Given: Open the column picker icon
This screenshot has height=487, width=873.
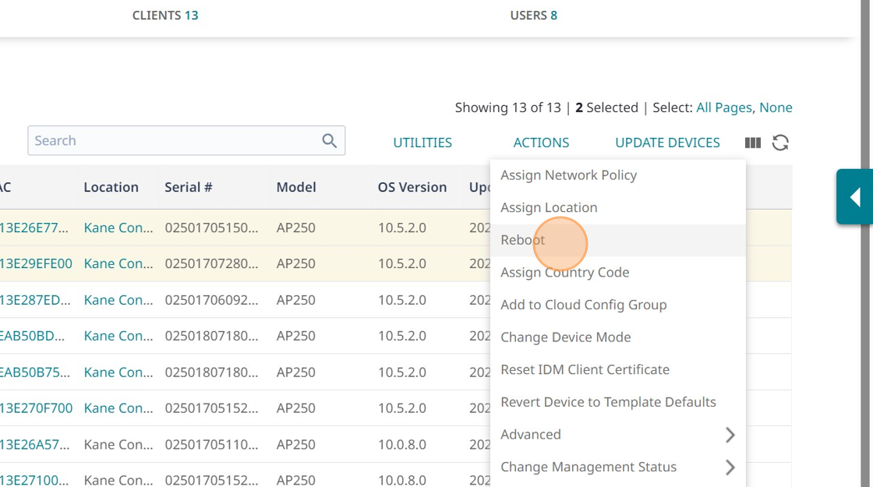Looking at the screenshot, I should tap(753, 143).
